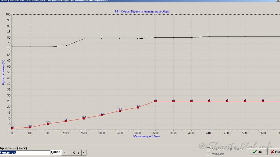The height and width of the screenshot is (157, 280).
Task: Select the red point at 800 rpm
Action: [x=48, y=124]
